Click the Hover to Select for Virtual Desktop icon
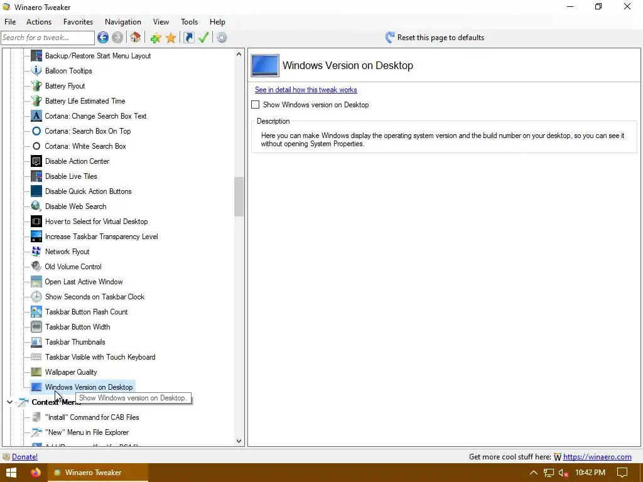The height and width of the screenshot is (482, 643). 36,222
